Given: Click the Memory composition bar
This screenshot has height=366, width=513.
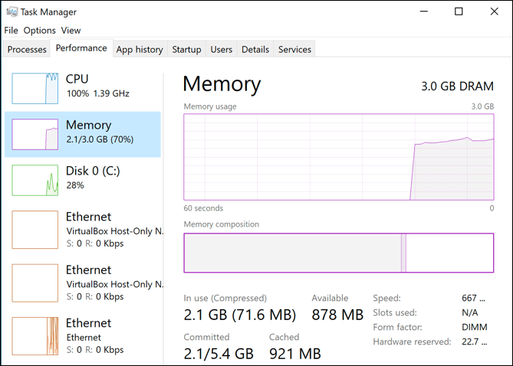Looking at the screenshot, I should point(338,253).
